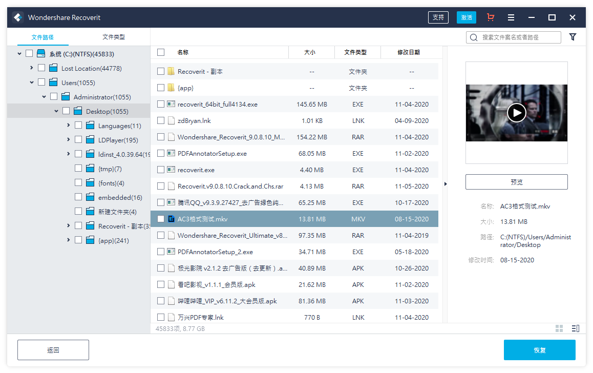This screenshot has width=593, height=373.
Task: Select 哔哩哔哩_VIP_v6.11.2 apk row
Action: [294, 301]
